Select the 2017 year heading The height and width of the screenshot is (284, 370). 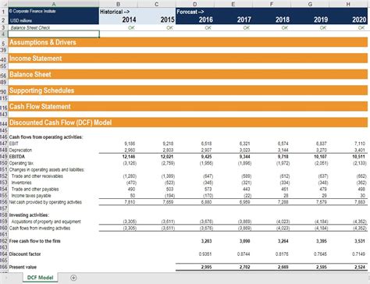[x=244, y=20]
